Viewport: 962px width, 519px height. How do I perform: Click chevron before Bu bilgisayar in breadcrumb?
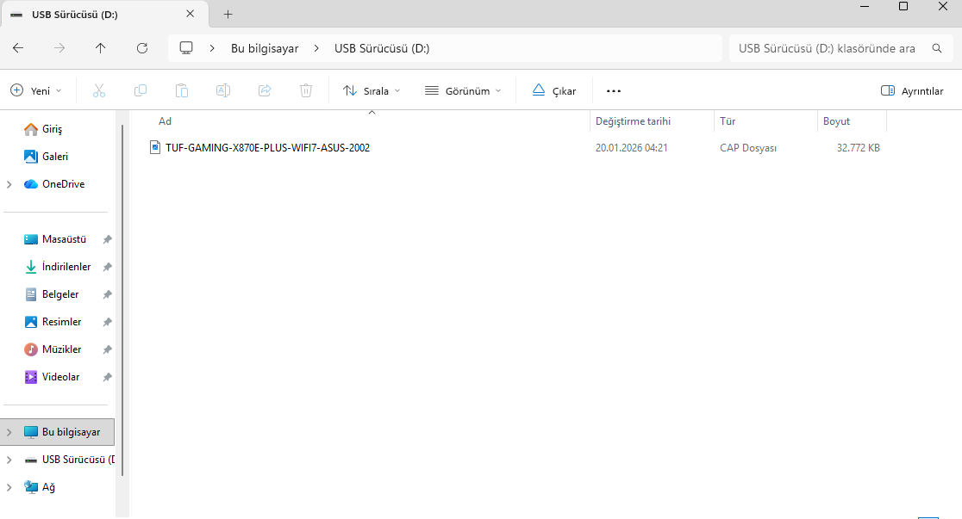(212, 48)
